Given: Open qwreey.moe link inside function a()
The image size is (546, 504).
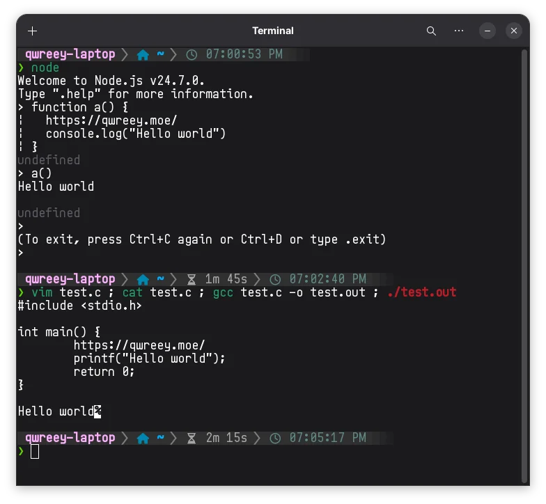Looking at the screenshot, I should tap(111, 120).
